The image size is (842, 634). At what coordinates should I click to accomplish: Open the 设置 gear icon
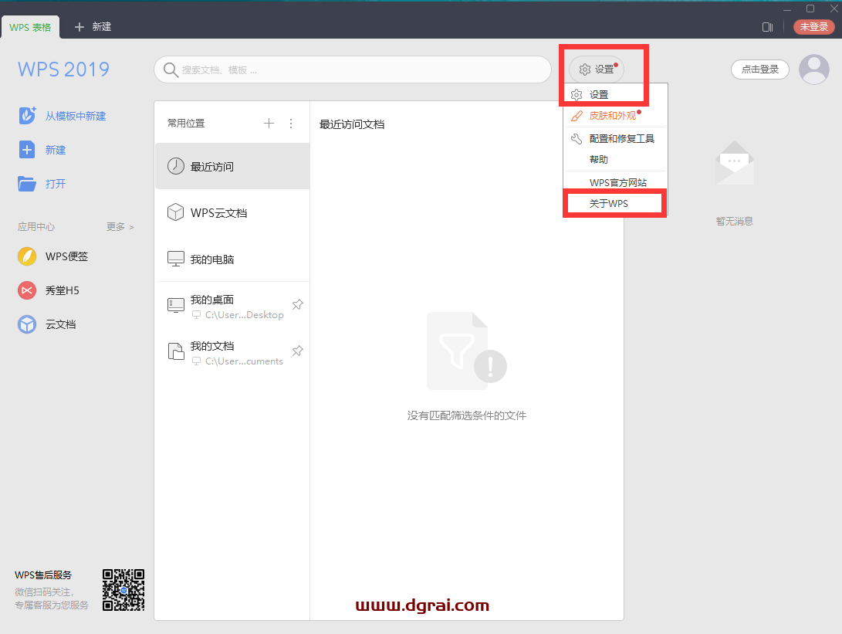coord(585,69)
